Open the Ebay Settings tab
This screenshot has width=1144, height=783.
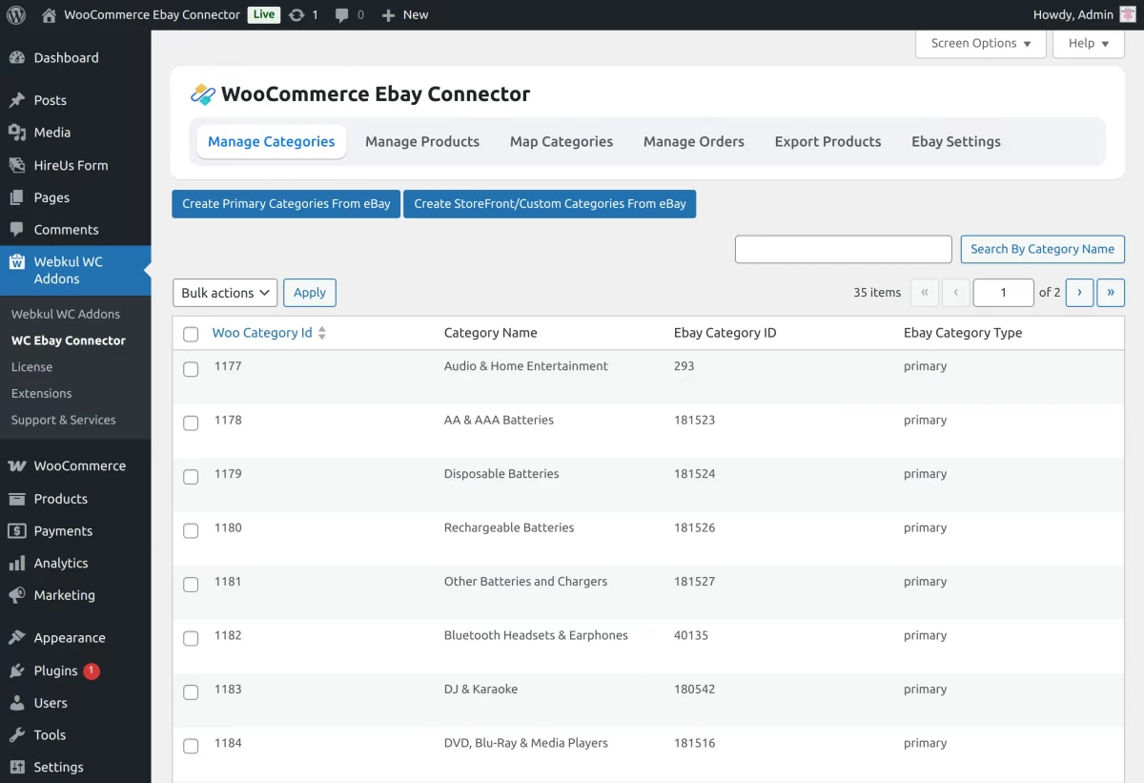956,141
